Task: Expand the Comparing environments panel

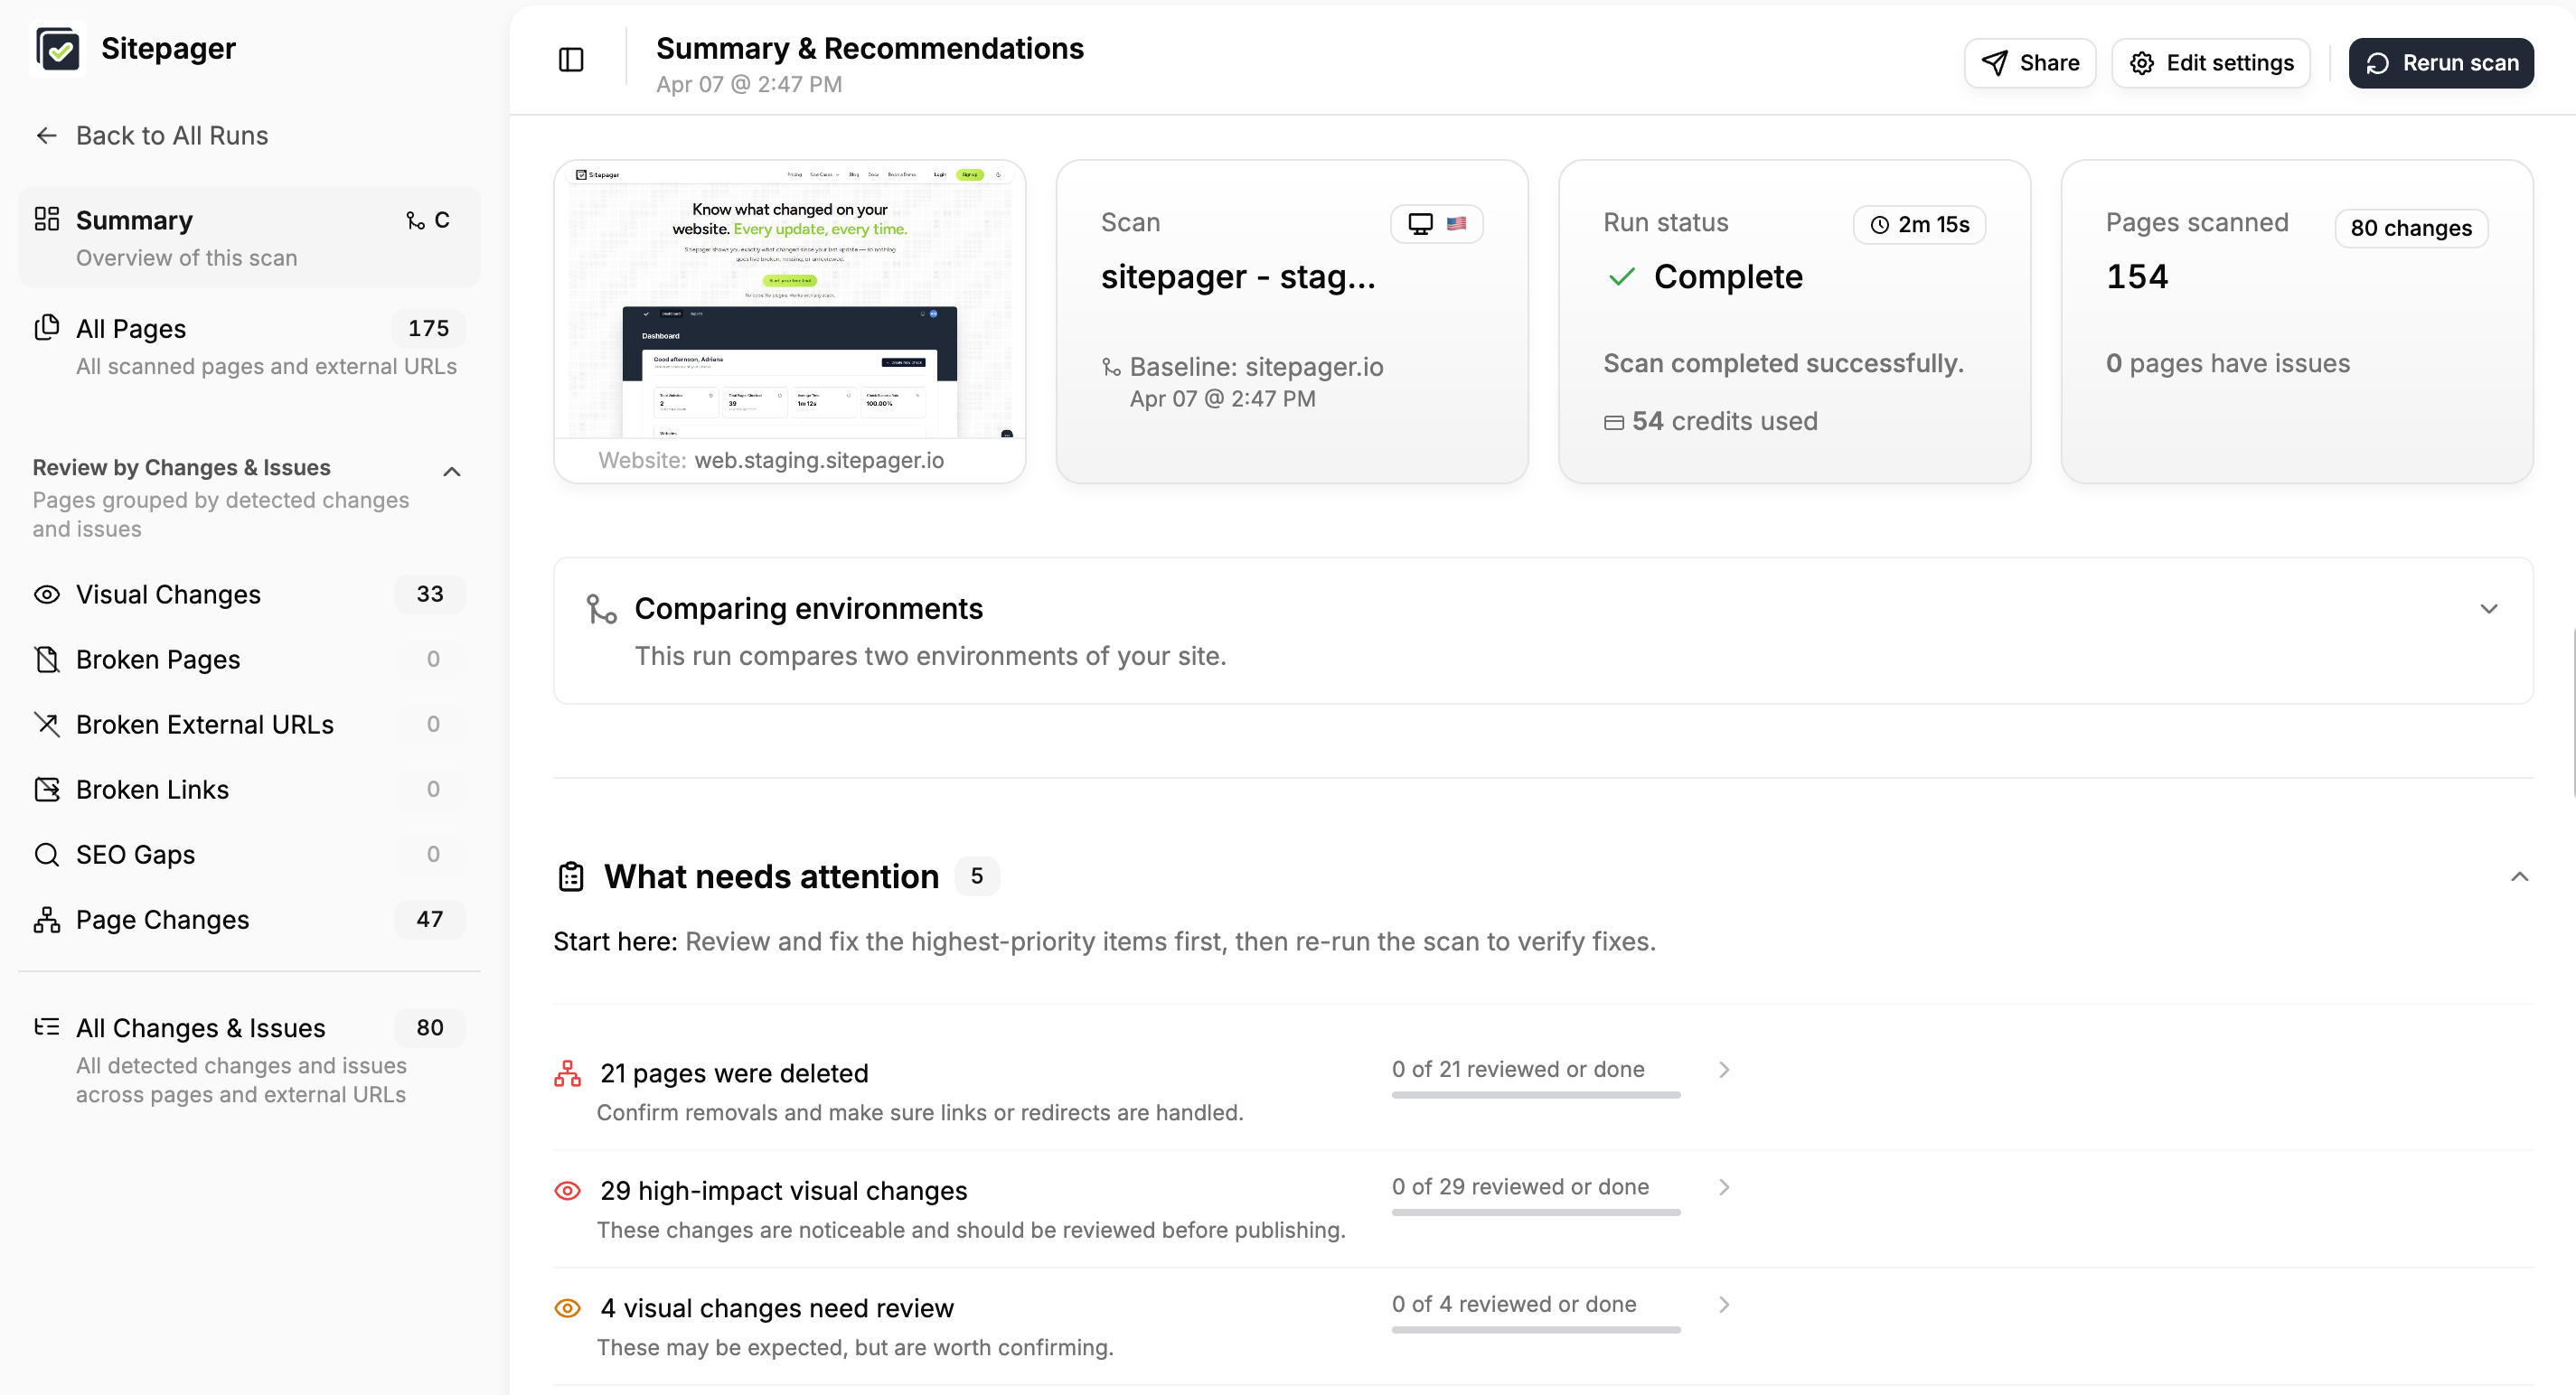Action: tap(2489, 607)
